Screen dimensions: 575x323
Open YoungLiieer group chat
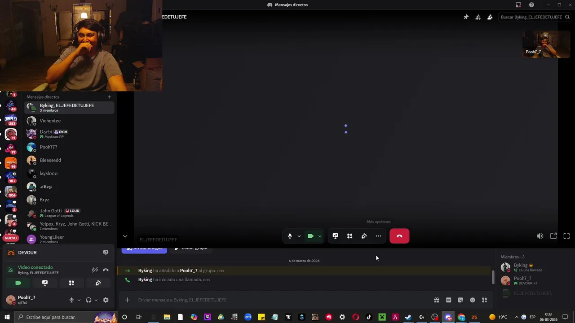(x=69, y=239)
